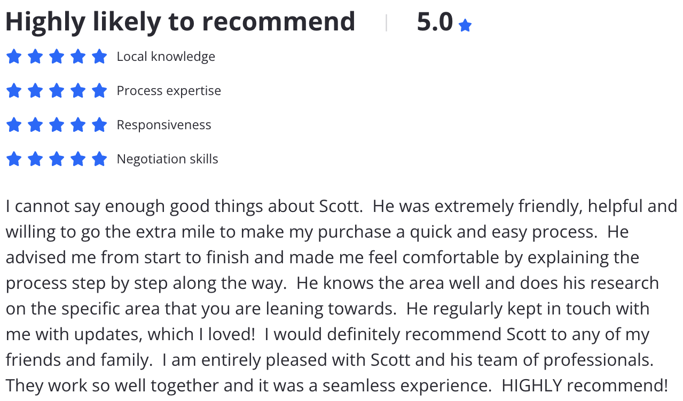Click the fifth star for Process expertise
Viewport: 683px width, 401px height.
99,91
